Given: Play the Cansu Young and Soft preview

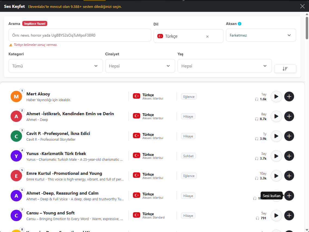Looking at the screenshot, I should click(x=276, y=215).
